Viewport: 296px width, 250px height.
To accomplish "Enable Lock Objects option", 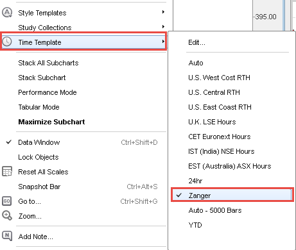I will [x=39, y=157].
